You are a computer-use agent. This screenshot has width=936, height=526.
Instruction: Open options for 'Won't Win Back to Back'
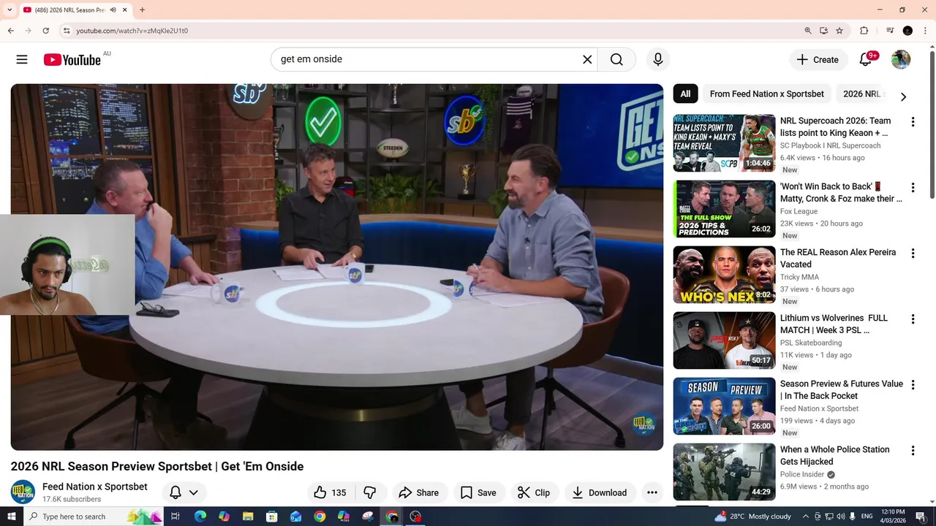tap(913, 188)
